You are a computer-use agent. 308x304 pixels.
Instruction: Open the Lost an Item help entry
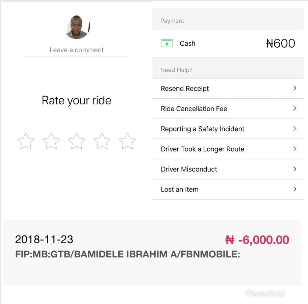click(180, 189)
